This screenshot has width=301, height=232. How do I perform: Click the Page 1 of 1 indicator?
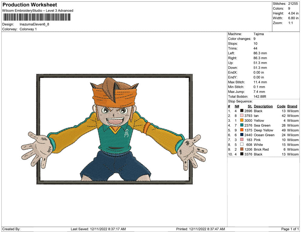[x=290, y=229]
